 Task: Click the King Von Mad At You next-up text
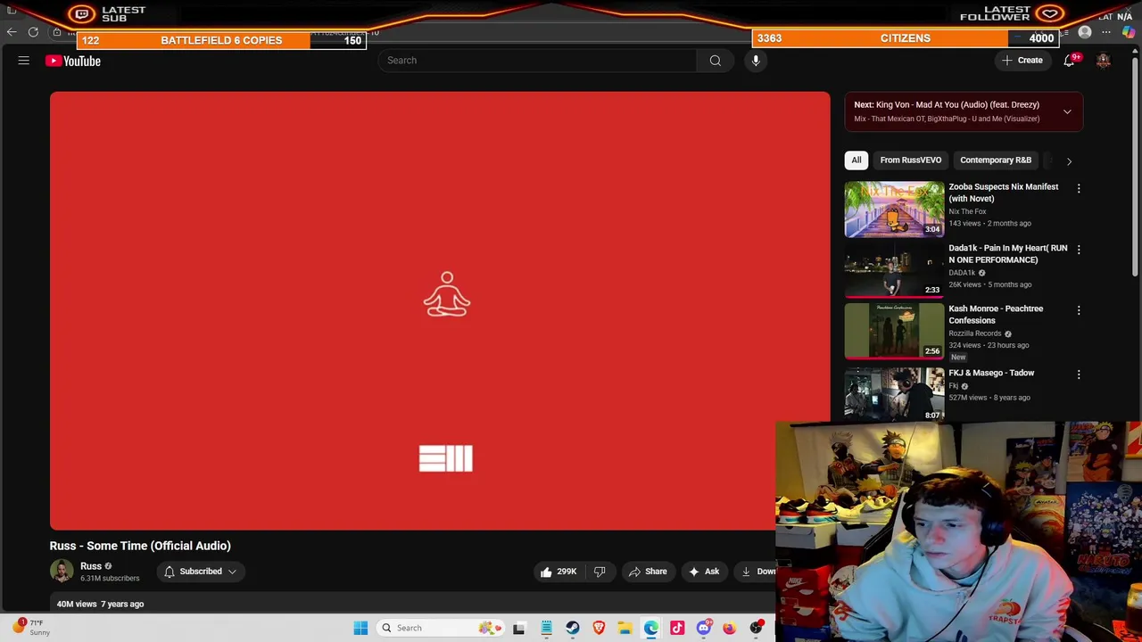[x=947, y=104]
